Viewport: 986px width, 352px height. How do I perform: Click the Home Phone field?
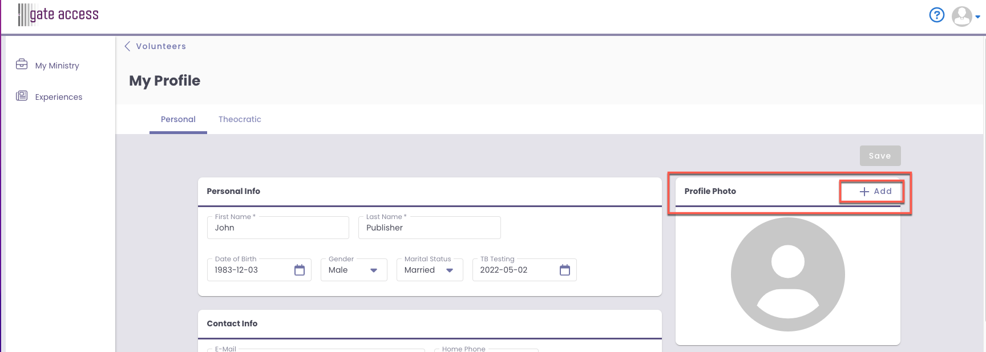[x=486, y=350]
